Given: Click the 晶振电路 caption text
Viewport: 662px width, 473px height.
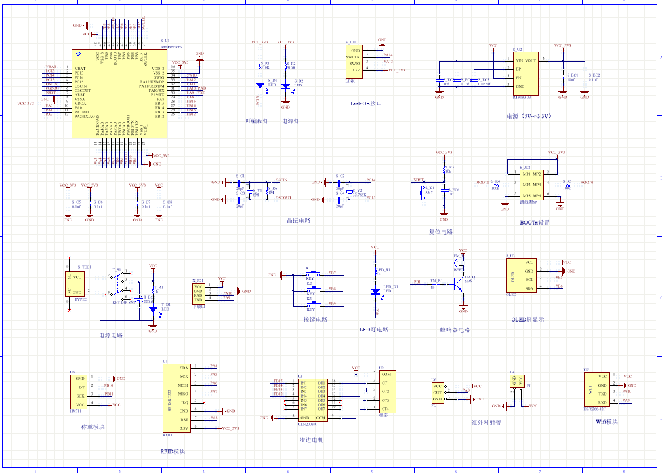Looking at the screenshot, I should click(299, 221).
